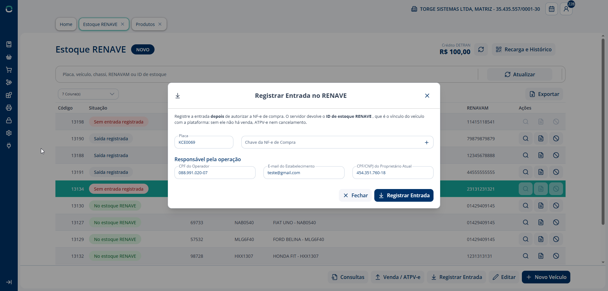Image resolution: width=608 pixels, height=291 pixels.
Task: Refresh the Crédito DETRAN balance icon
Action: click(x=481, y=49)
